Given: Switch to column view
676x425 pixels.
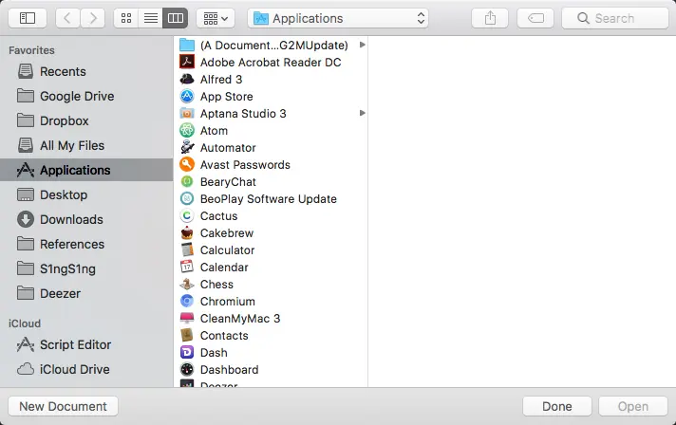Looking at the screenshot, I should coord(176,18).
